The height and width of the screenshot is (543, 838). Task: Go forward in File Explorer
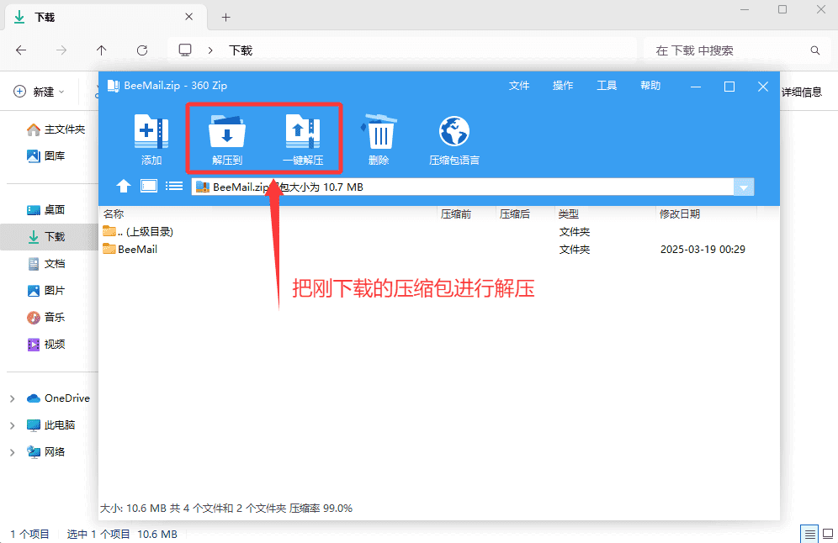61,50
